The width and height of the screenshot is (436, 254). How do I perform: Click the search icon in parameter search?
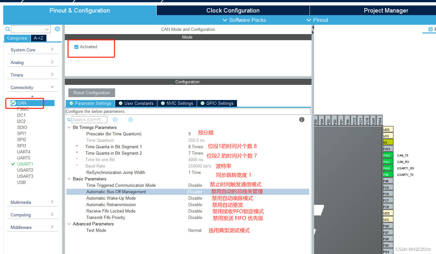(69, 120)
